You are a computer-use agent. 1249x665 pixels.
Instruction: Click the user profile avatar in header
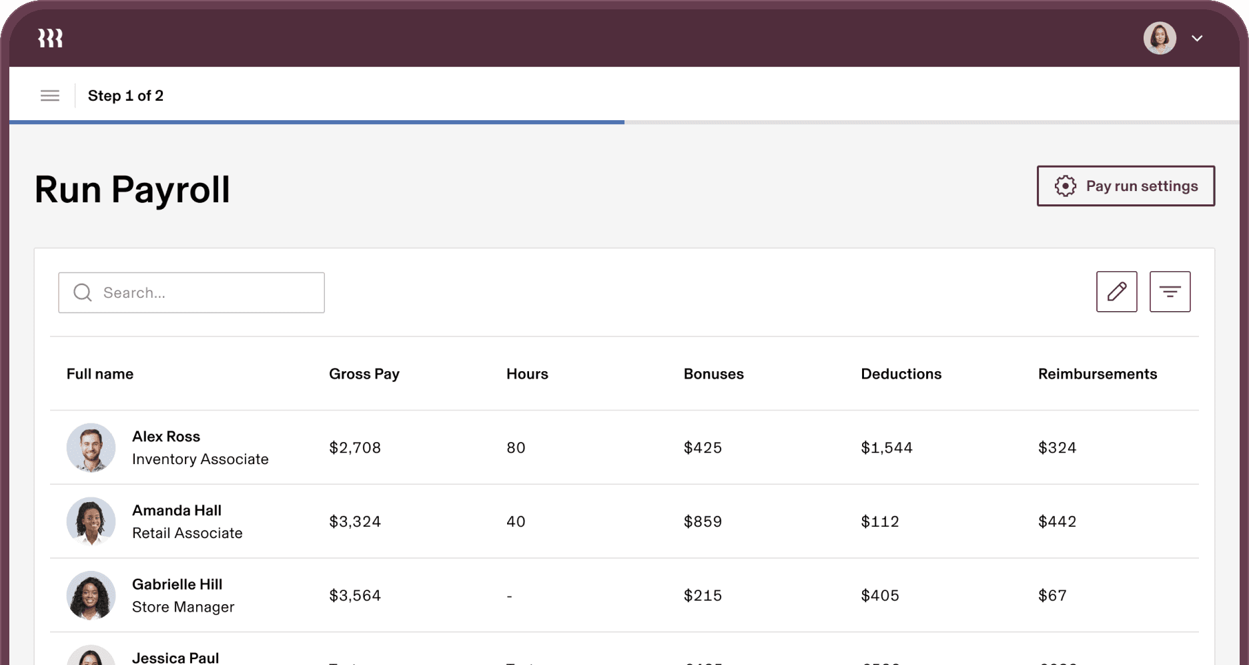[x=1159, y=38]
